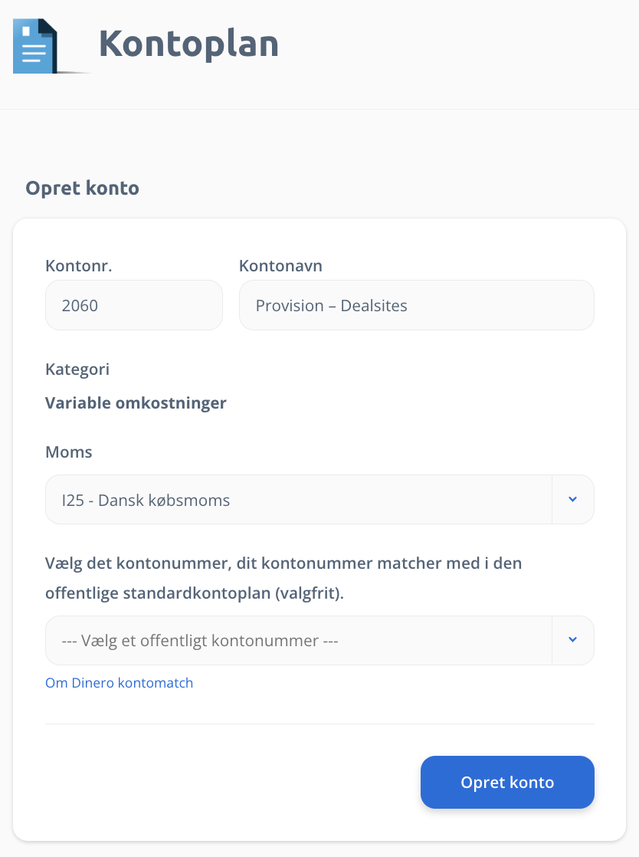Focus the Kontonr. field containing 2060
Image resolution: width=639 pixels, height=857 pixels.
(x=134, y=305)
